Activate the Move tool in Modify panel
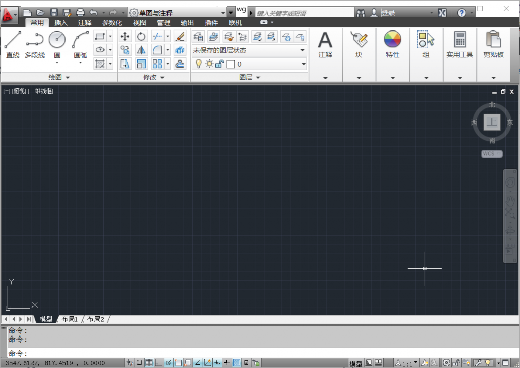520x368 pixels. [x=125, y=36]
